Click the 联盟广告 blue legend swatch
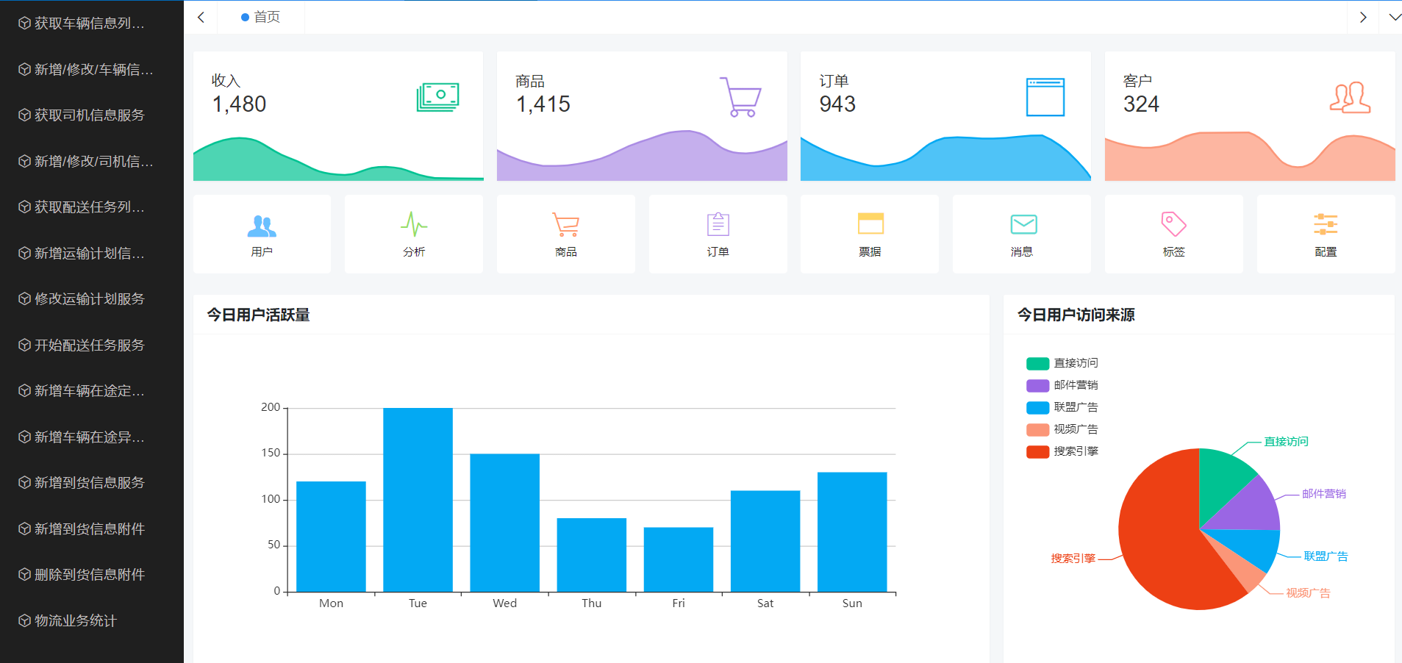Image resolution: width=1402 pixels, height=663 pixels. [x=1037, y=407]
